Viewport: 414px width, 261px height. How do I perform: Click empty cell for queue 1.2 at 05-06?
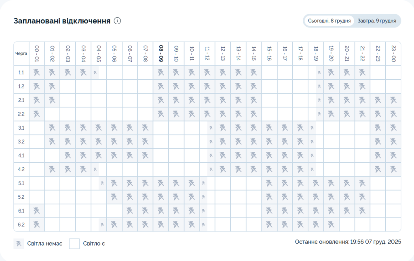pos(114,86)
